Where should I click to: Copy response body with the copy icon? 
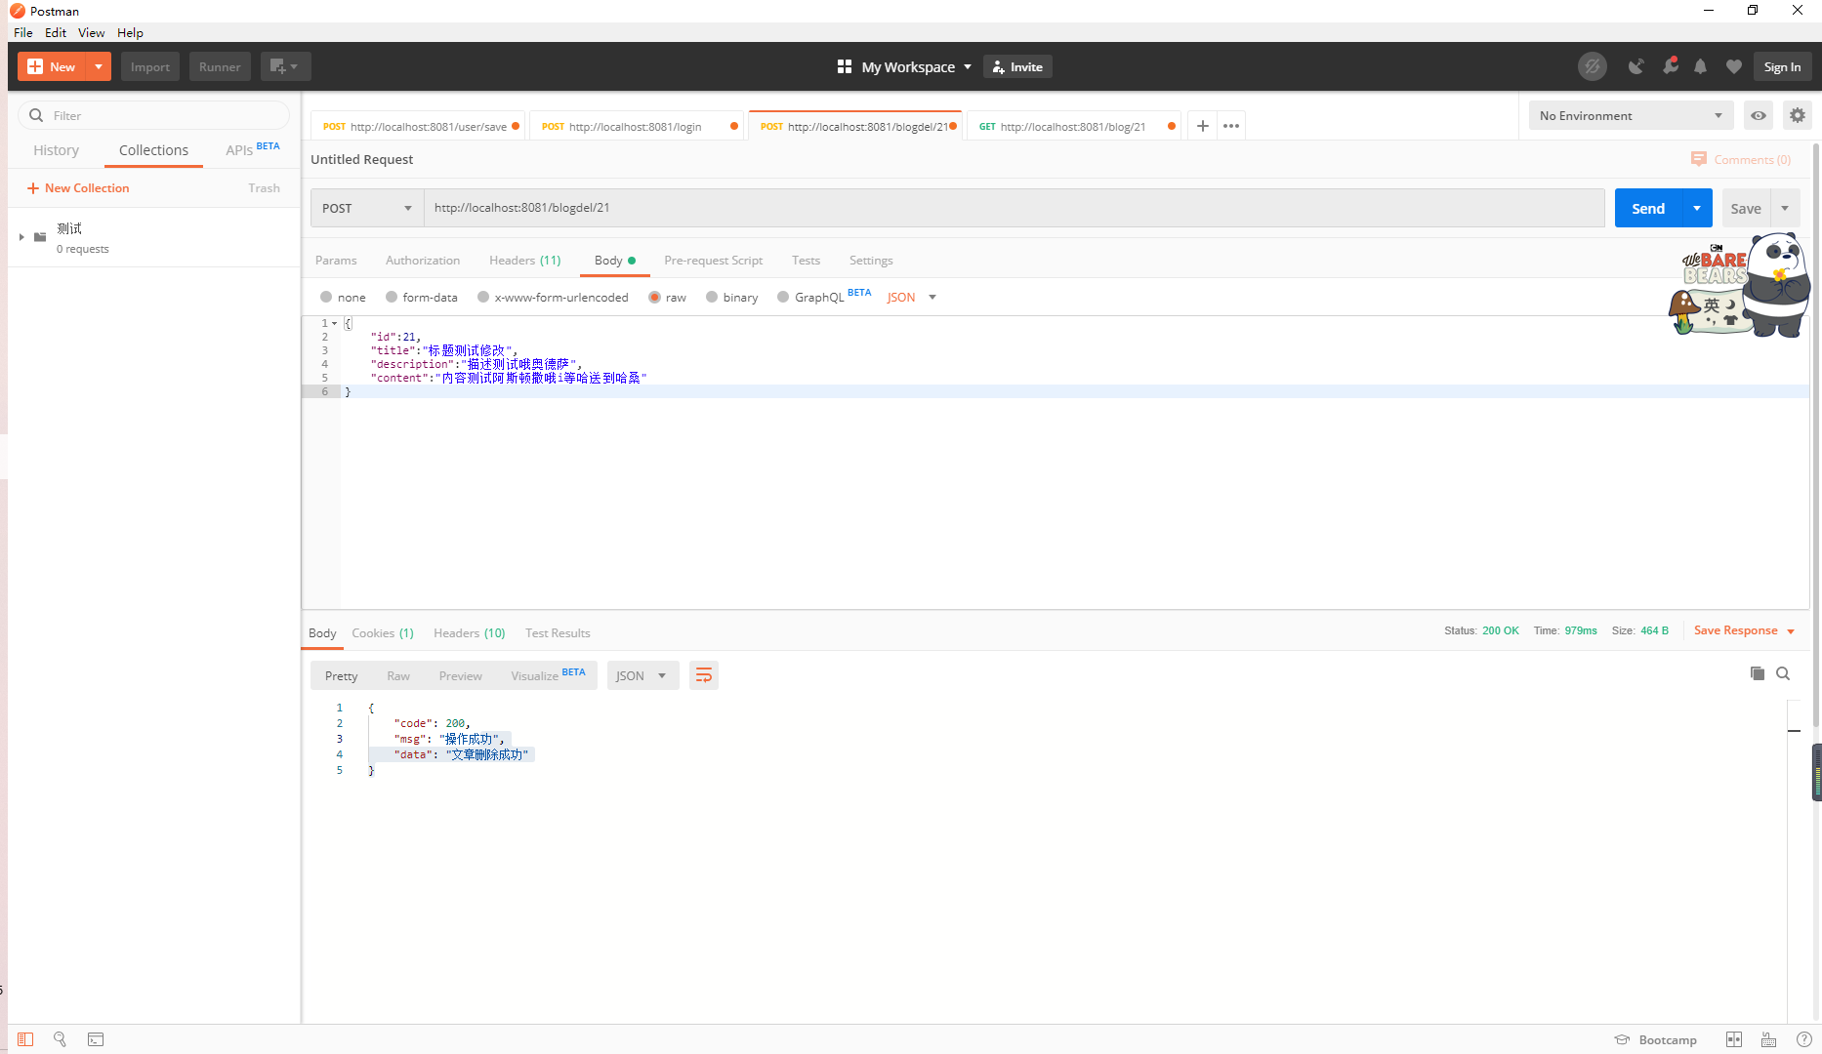[x=1758, y=673]
